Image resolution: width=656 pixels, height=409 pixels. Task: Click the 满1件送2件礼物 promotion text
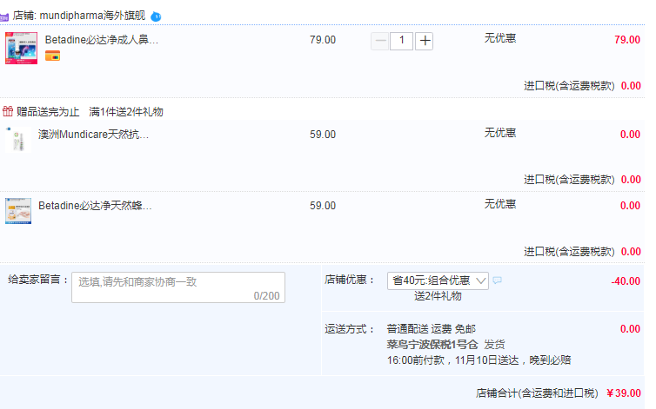pyautogui.click(x=126, y=111)
